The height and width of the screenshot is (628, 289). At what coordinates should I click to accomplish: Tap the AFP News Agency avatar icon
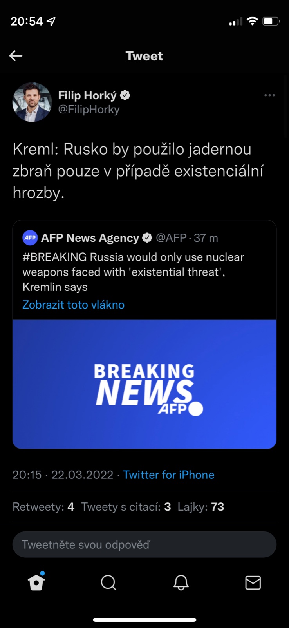tap(30, 238)
